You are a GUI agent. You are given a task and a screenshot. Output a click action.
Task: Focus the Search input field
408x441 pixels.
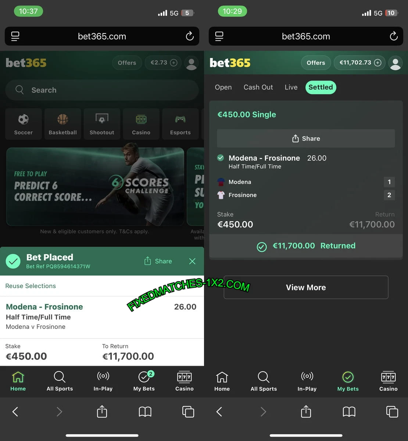coord(102,90)
